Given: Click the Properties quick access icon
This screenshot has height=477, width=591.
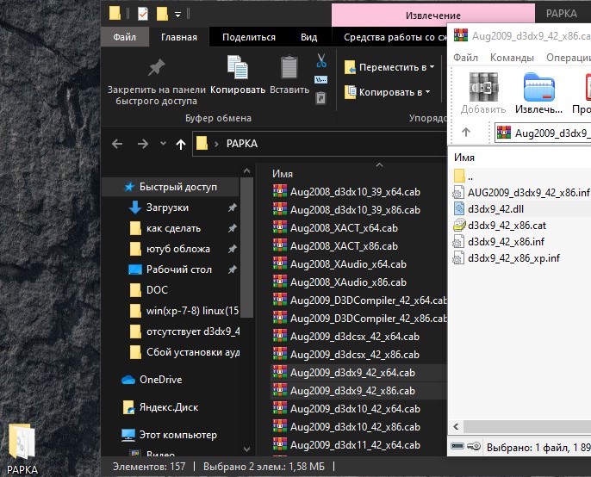Looking at the screenshot, I should [143, 14].
